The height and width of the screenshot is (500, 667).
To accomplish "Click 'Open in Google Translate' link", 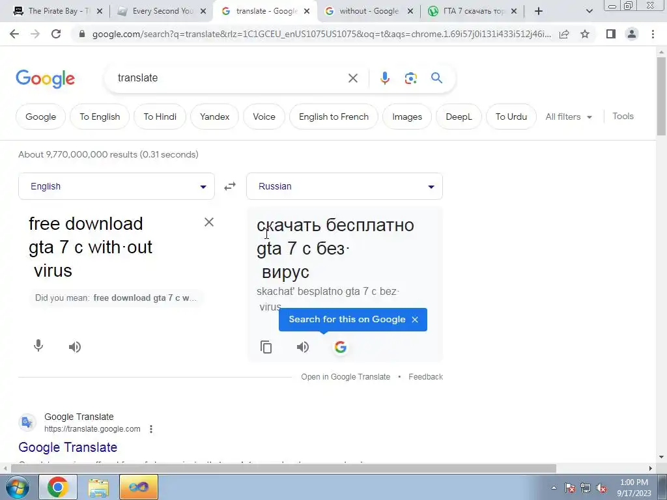I will (345, 377).
